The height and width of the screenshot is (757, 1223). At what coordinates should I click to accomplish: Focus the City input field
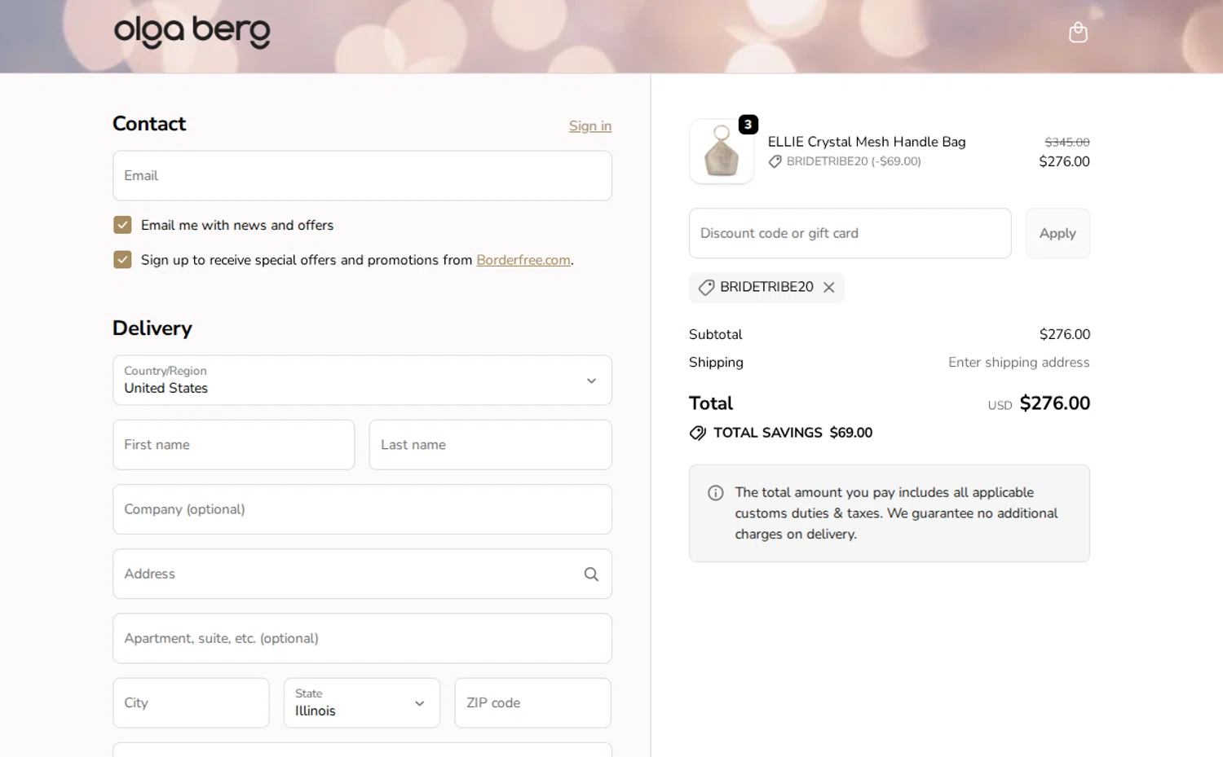191,702
